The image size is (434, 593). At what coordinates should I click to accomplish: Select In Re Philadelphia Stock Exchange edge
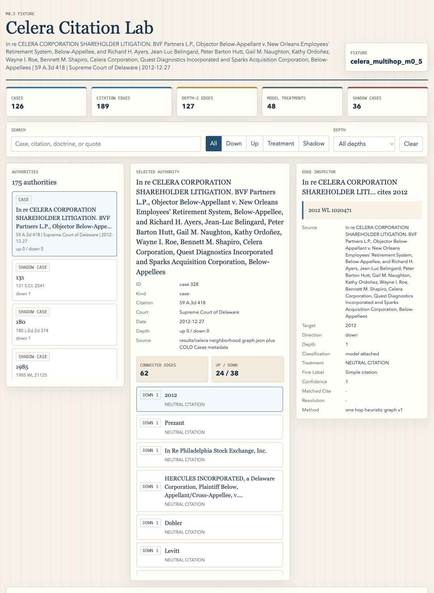coord(209,455)
